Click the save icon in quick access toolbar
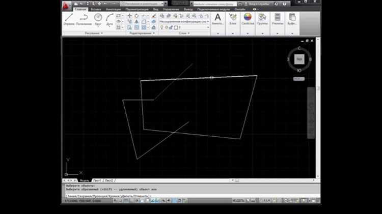Screen dimensions: 382x214 point(88,4)
